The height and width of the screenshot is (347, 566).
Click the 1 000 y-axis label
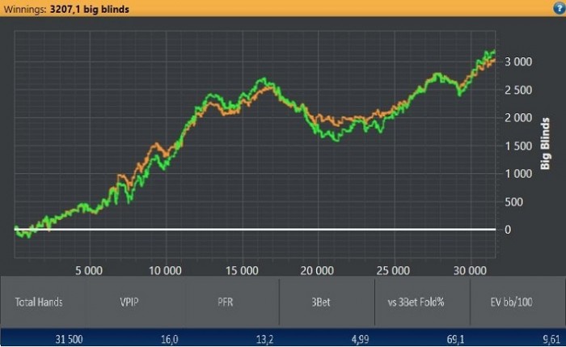[518, 174]
